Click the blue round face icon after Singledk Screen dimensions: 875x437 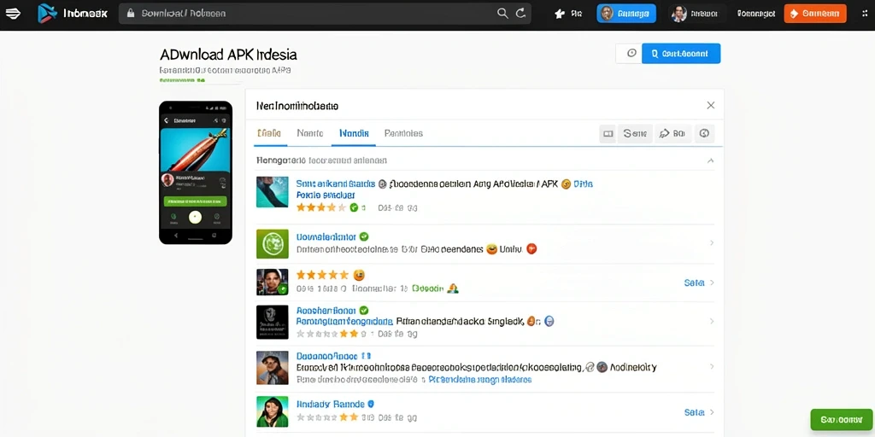coord(549,321)
